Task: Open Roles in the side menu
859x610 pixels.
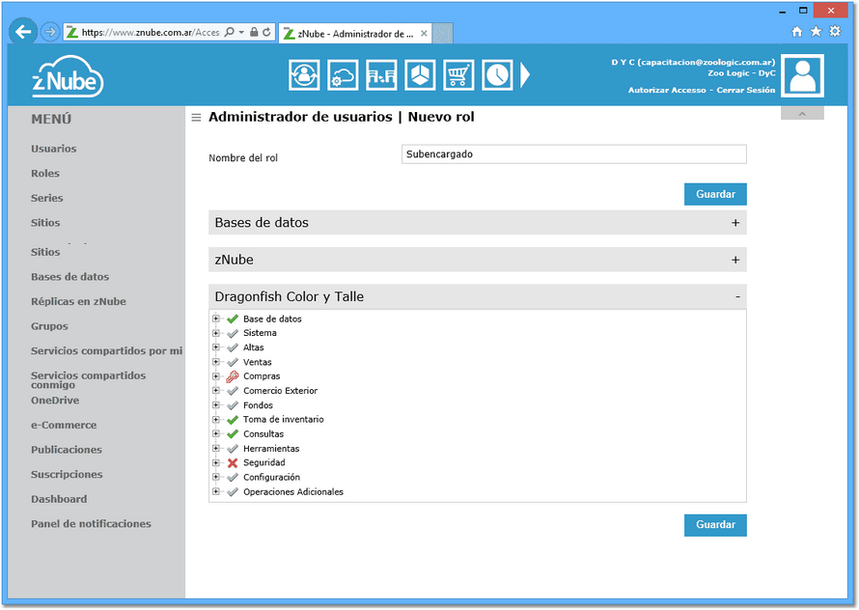Action: click(x=45, y=174)
